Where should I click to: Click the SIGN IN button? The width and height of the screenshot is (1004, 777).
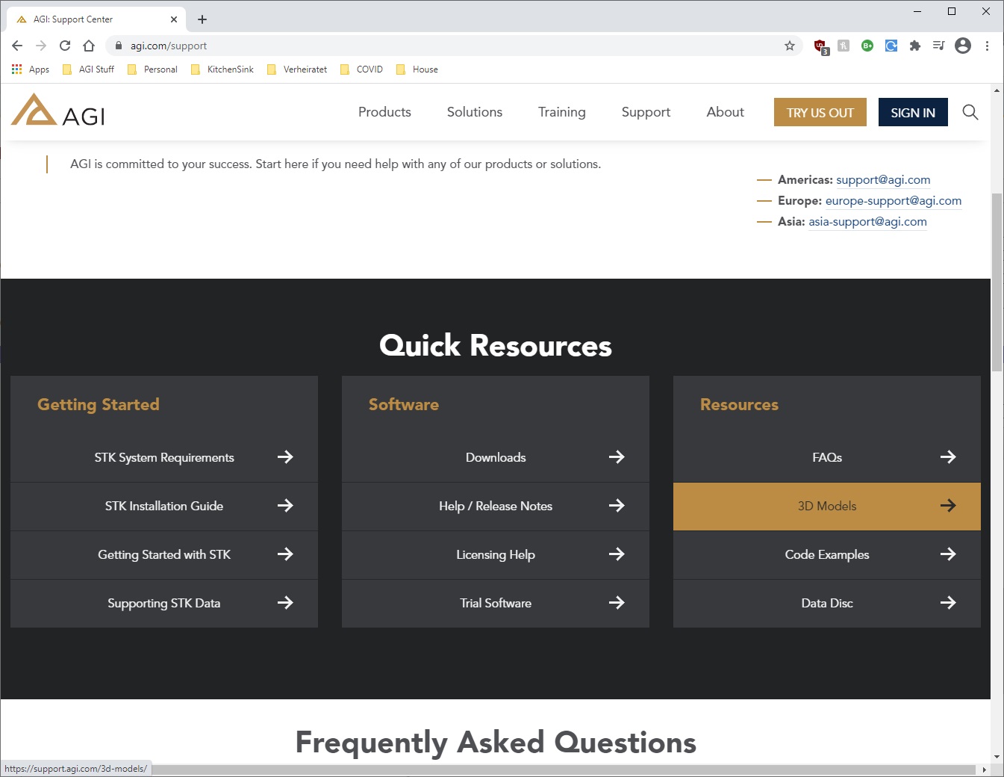tap(913, 112)
